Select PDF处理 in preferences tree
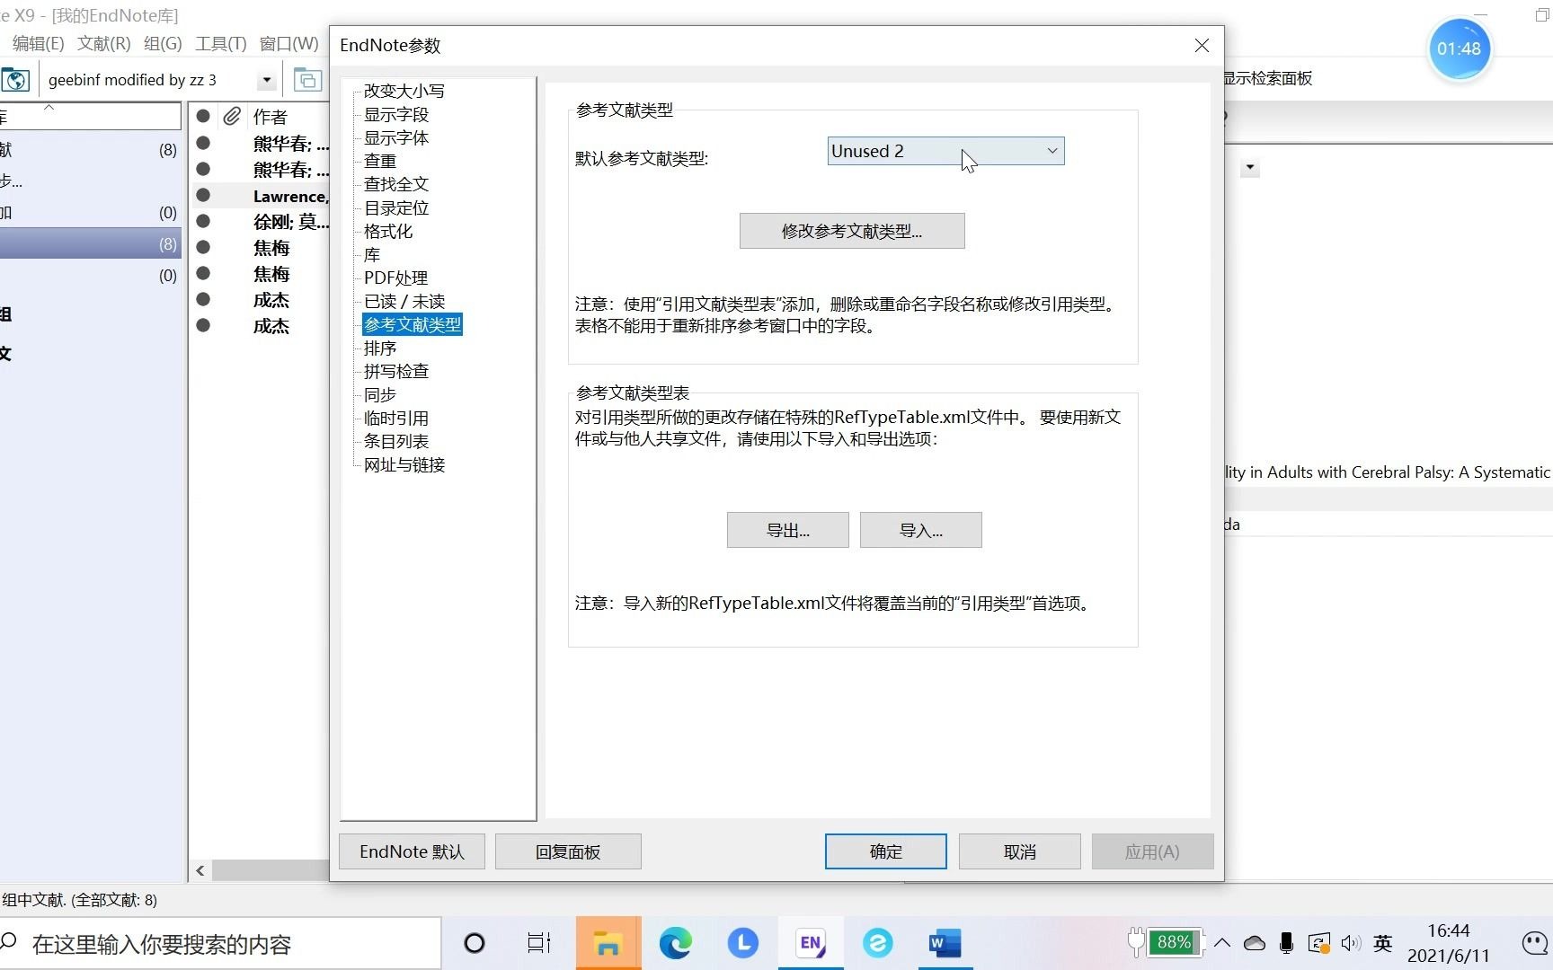The image size is (1553, 970). click(x=395, y=278)
